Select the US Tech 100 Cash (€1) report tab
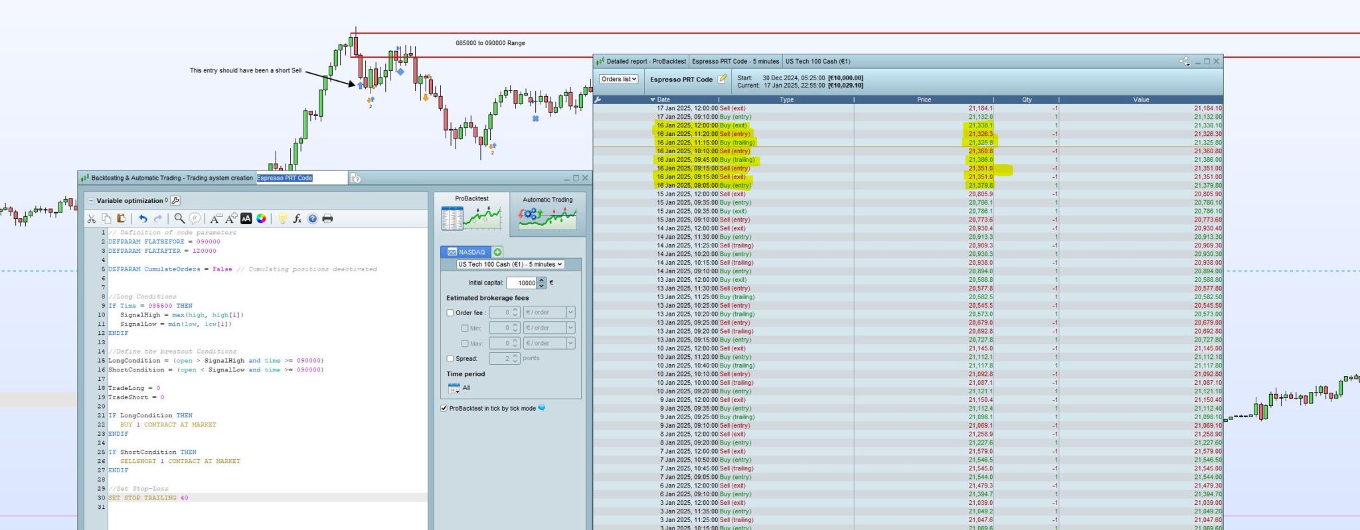This screenshot has height=530, width=1360. (x=817, y=61)
